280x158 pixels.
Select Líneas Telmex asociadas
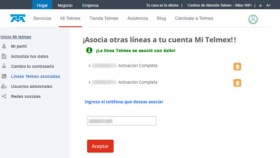click(36, 77)
